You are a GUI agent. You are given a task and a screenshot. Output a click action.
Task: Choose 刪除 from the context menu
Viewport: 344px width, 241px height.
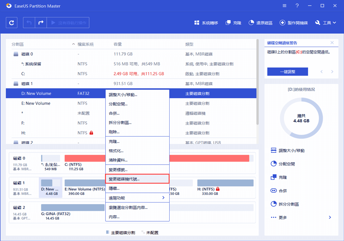click(137, 132)
